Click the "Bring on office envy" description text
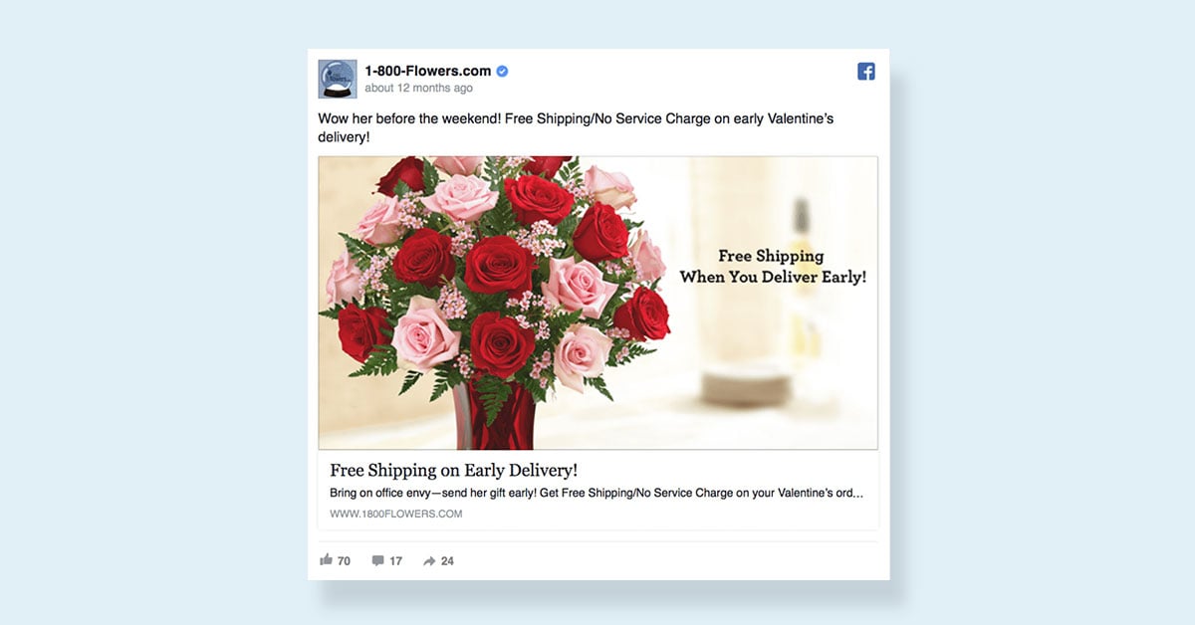 tap(597, 493)
